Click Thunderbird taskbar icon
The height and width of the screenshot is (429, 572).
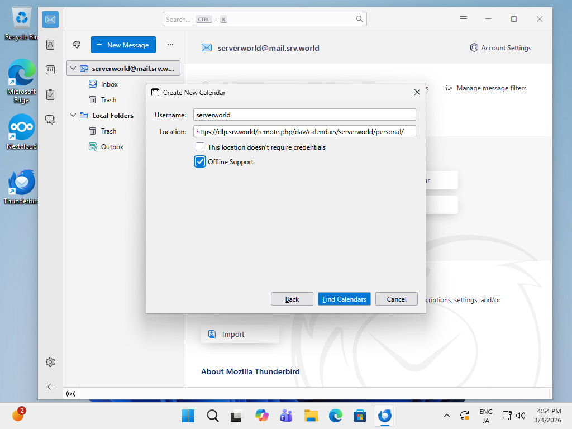[384, 416]
